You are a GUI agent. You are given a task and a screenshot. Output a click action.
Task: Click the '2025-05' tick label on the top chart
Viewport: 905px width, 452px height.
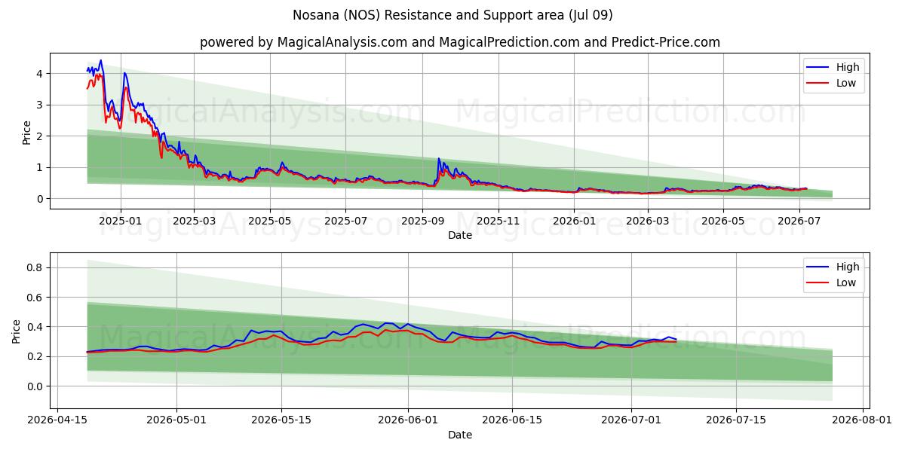[x=269, y=221]
